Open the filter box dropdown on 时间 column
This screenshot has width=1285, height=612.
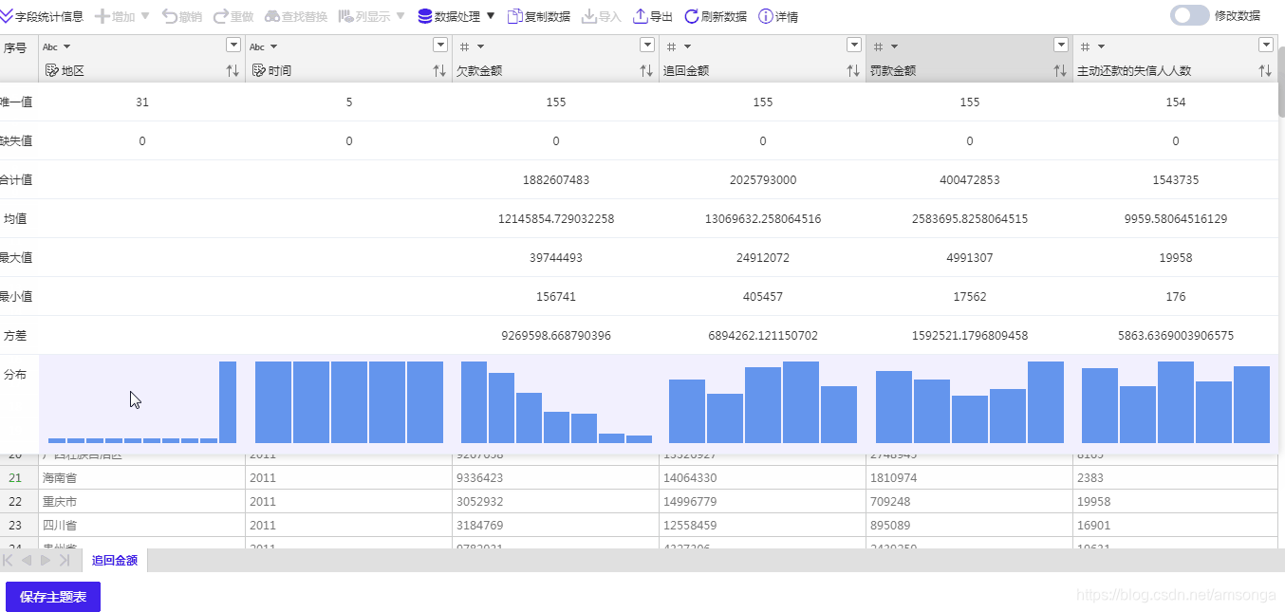coord(440,46)
